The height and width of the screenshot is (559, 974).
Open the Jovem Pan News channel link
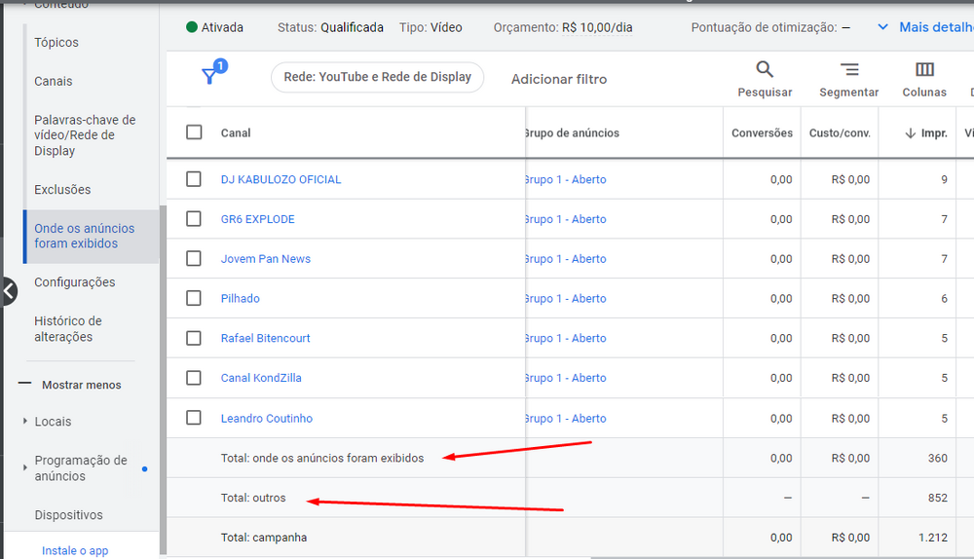coord(266,259)
